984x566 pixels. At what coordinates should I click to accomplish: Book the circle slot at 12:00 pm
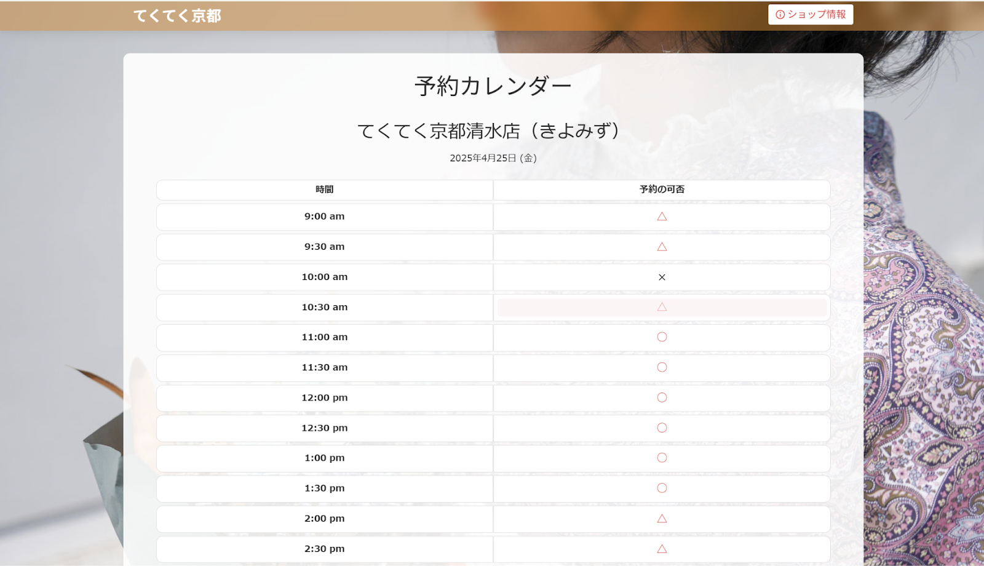click(x=662, y=397)
